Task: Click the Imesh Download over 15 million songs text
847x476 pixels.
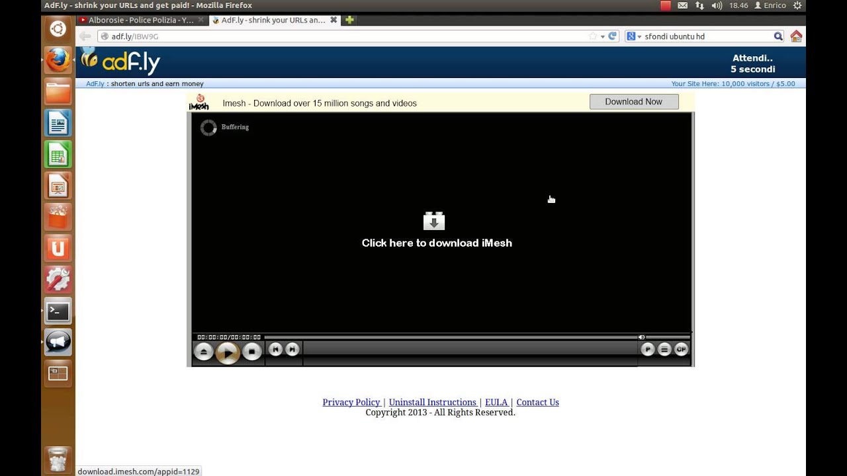Action: 320,103
